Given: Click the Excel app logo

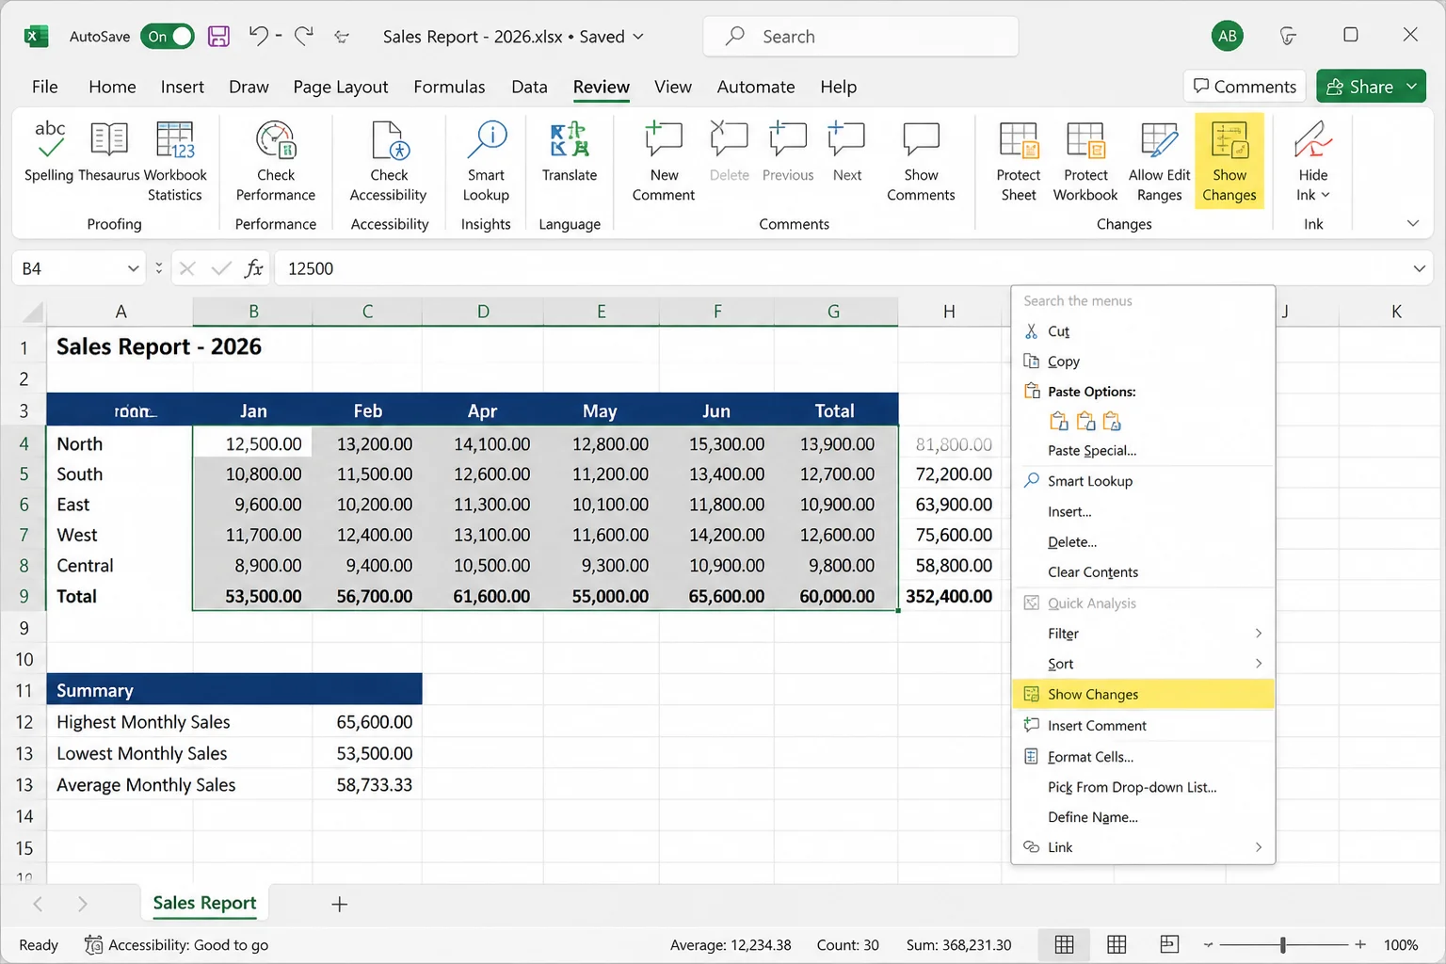Looking at the screenshot, I should click(x=36, y=37).
